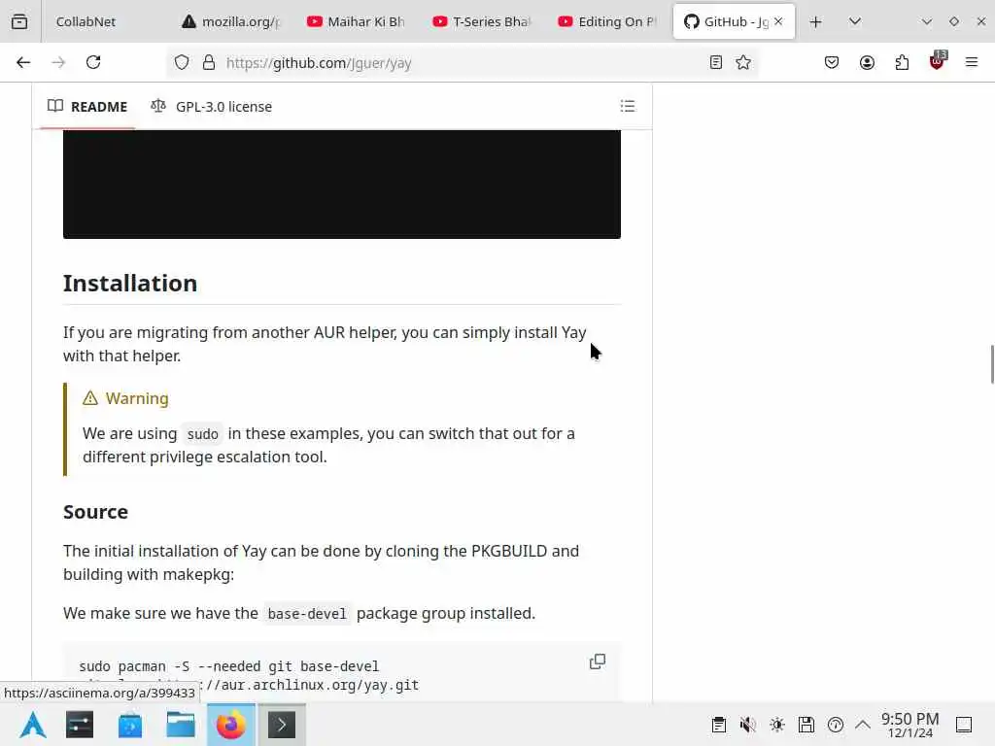The height and width of the screenshot is (746, 995).
Task: Select the README tab
Action: click(87, 107)
